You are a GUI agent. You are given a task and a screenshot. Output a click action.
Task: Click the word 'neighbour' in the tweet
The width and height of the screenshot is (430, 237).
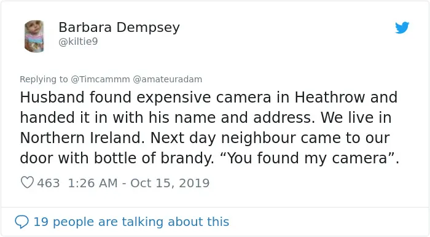[259, 138]
